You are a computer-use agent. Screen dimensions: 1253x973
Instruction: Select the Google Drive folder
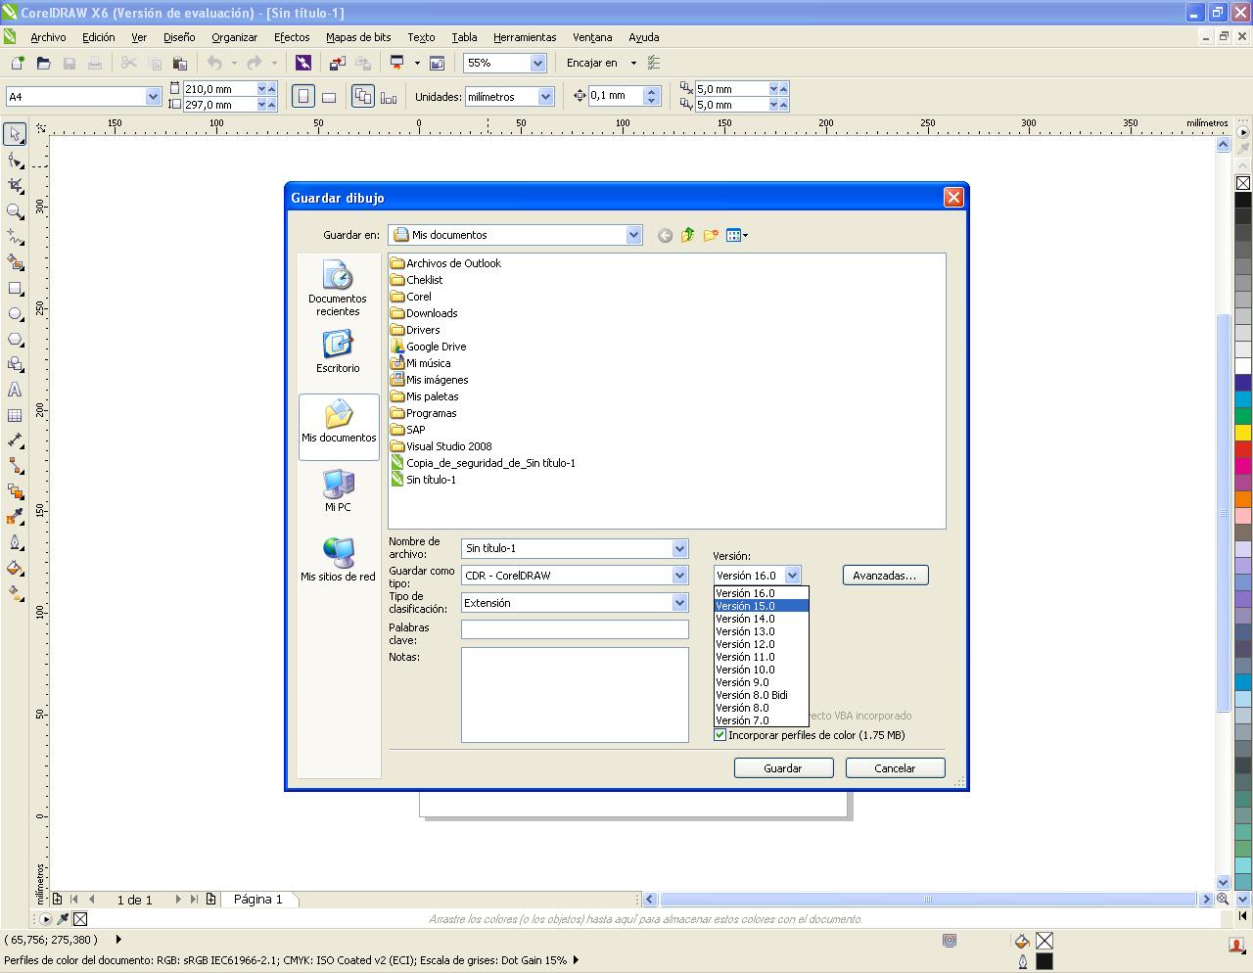click(x=428, y=347)
